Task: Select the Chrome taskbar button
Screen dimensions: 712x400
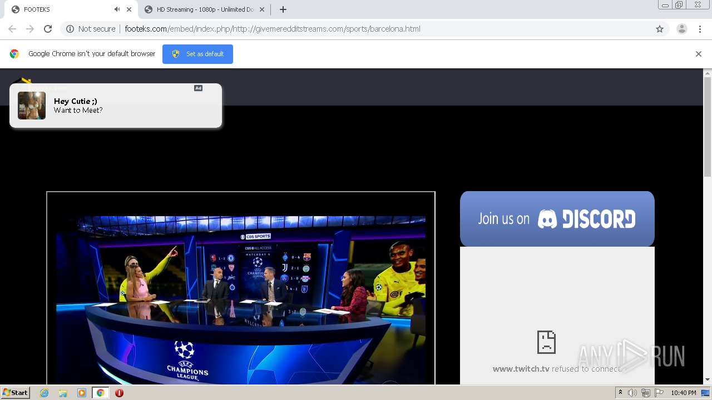Action: 100,393
